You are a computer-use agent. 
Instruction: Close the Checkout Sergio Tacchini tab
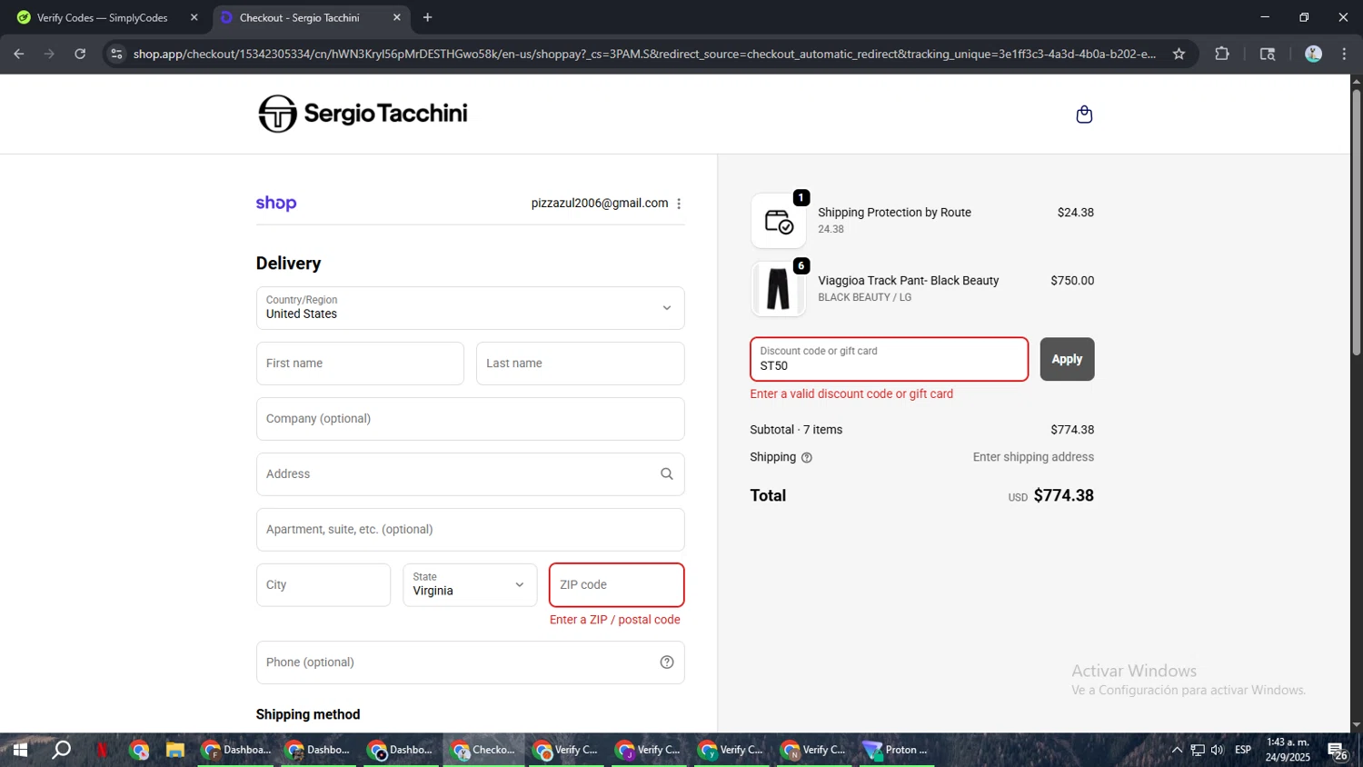coord(397,17)
